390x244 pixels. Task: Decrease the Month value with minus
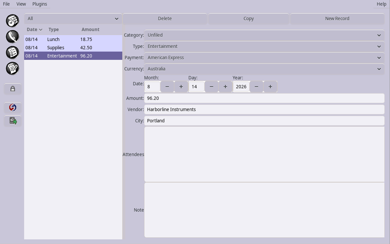pos(167,87)
